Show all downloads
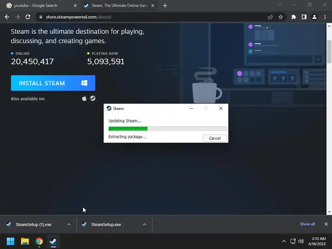The height and width of the screenshot is (249, 332). [x=307, y=224]
